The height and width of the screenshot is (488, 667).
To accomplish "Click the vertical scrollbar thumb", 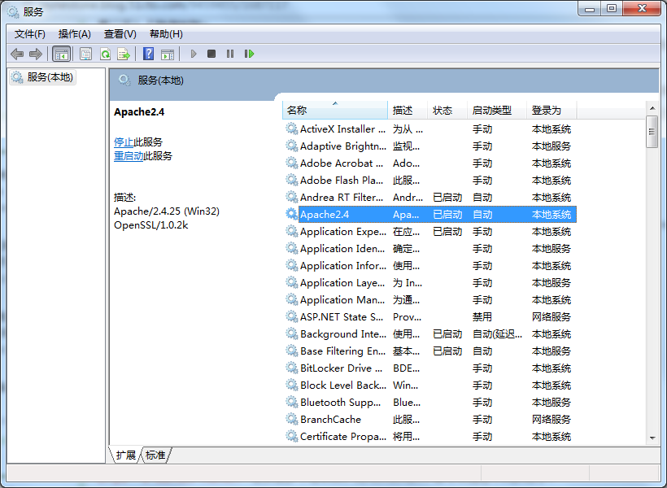I will pos(652,132).
